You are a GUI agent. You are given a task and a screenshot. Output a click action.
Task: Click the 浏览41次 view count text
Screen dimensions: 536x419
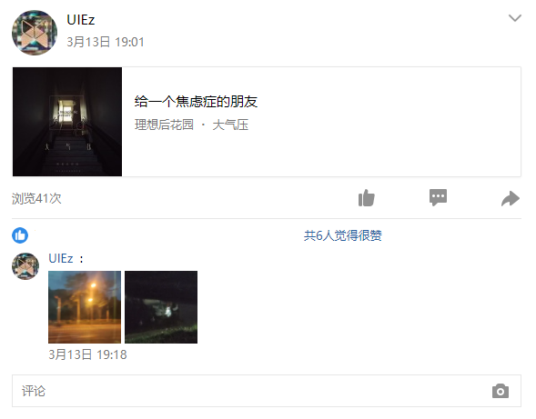click(x=36, y=198)
